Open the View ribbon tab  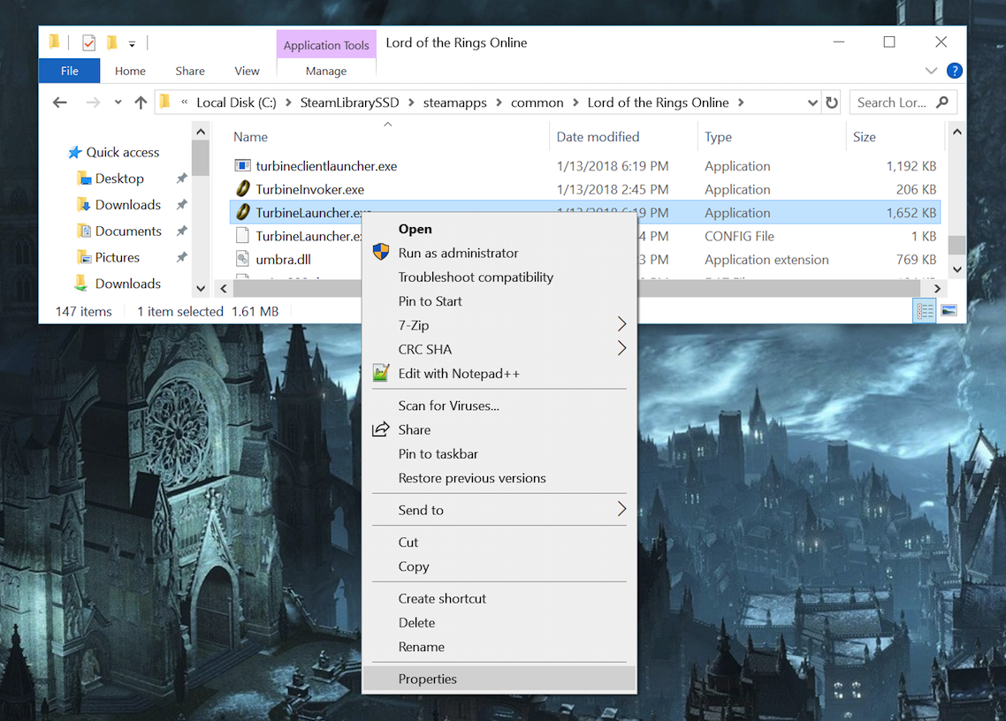point(247,71)
